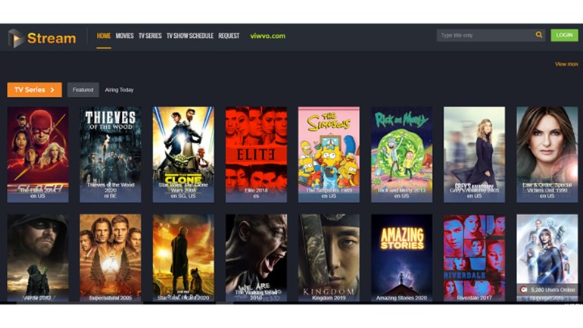Viewport: 583px width, 328px height.
Task: Open Rick and Morty 2013 poster
Action: point(401,155)
